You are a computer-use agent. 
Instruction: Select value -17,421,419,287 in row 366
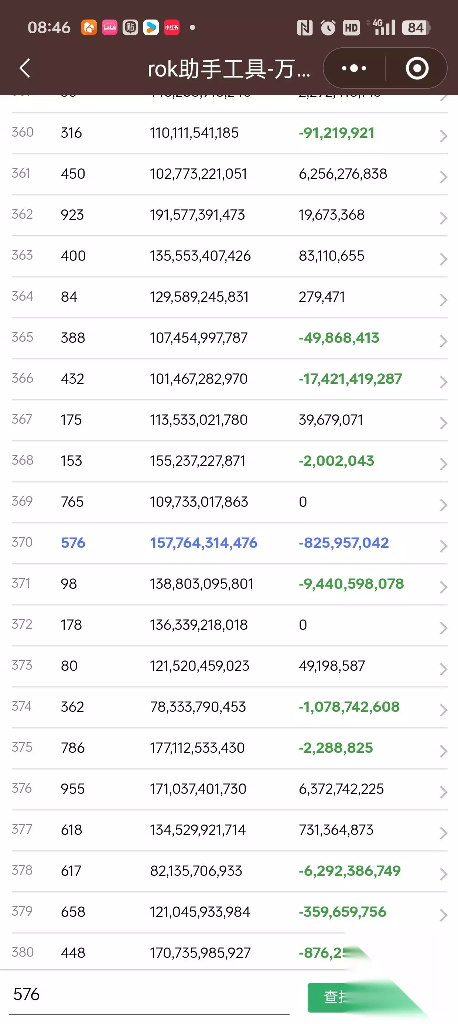click(x=350, y=379)
